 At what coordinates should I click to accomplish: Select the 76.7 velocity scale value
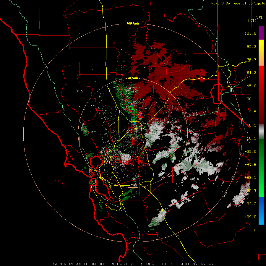point(252,59)
